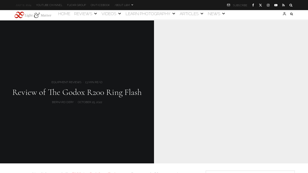Screen dimensions: 308x173
Task: Click the search icon in main navigation
Action: [291, 14]
